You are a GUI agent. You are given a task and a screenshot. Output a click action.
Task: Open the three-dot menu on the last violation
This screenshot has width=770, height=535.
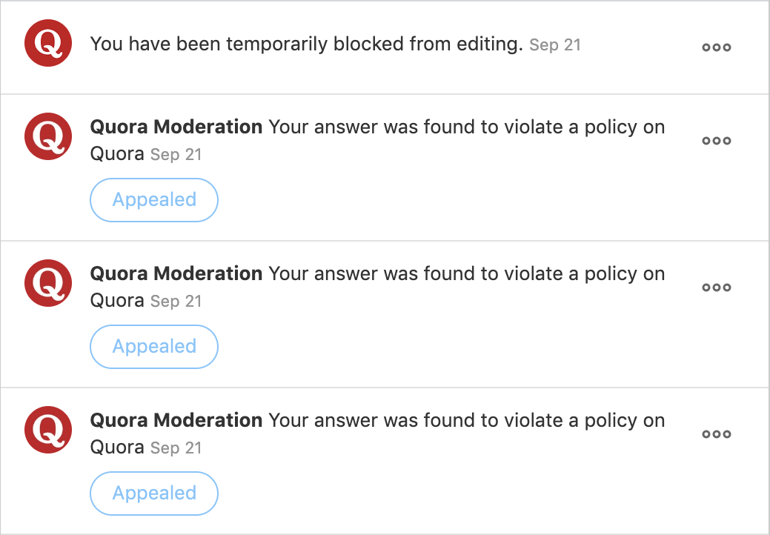(x=716, y=433)
